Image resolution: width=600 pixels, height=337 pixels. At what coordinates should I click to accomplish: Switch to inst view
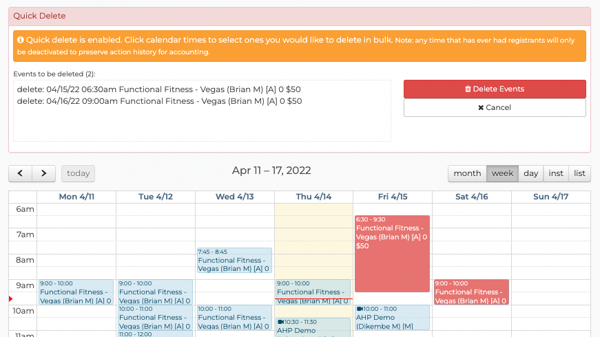556,173
